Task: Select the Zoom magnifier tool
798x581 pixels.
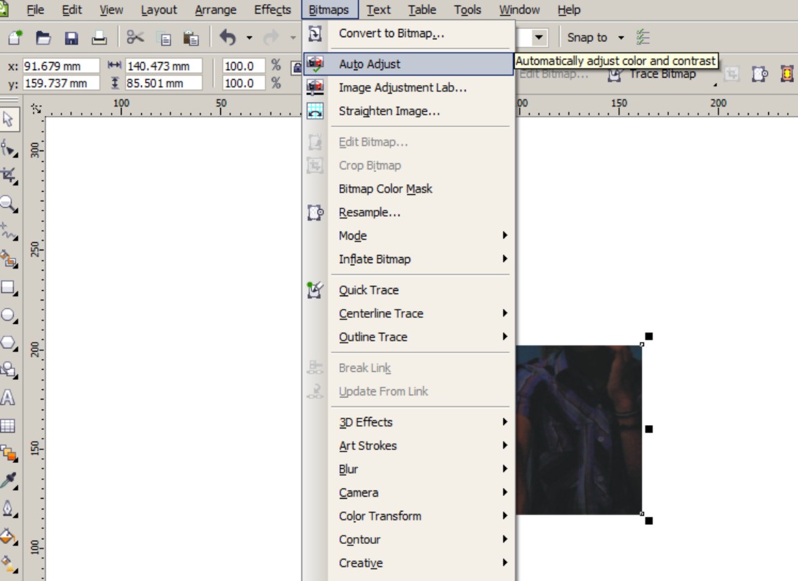Action: pos(9,204)
